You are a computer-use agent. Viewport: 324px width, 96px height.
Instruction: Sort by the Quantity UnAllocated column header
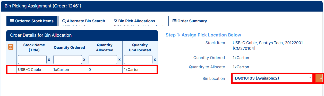coord(140,47)
